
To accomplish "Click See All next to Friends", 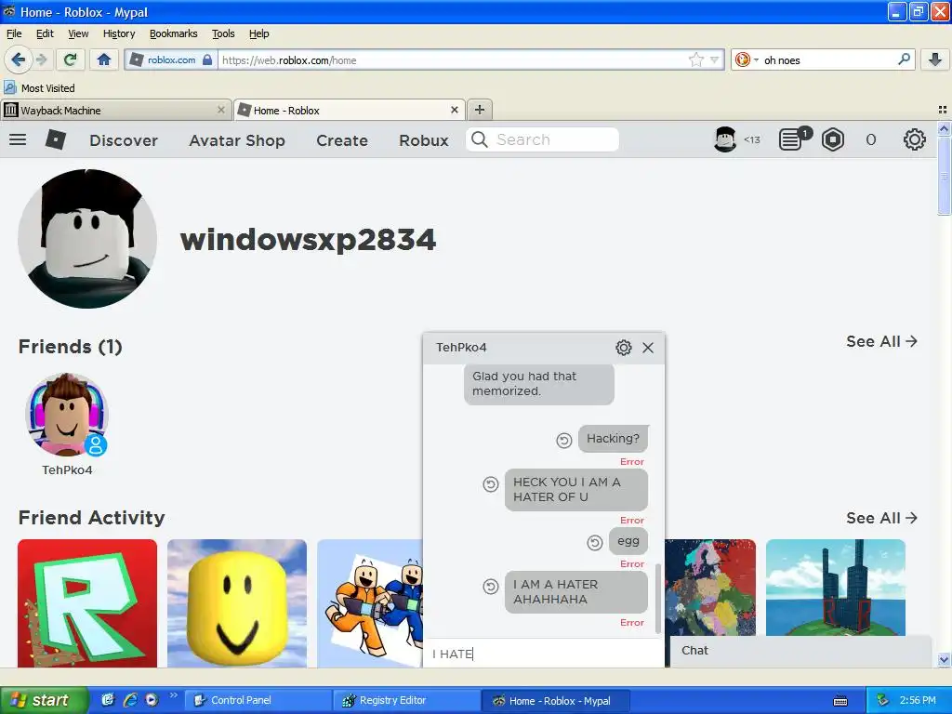I will coord(881,341).
